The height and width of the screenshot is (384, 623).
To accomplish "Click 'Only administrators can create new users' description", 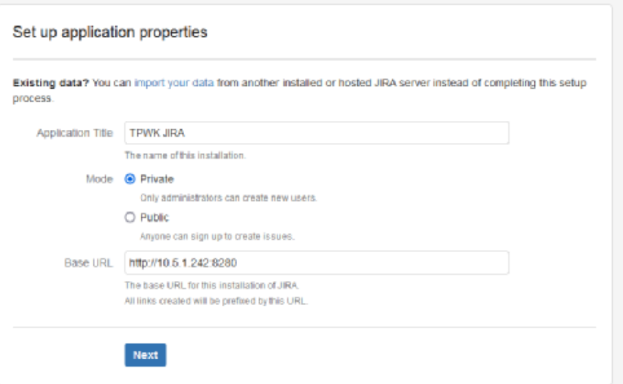I will point(228,198).
